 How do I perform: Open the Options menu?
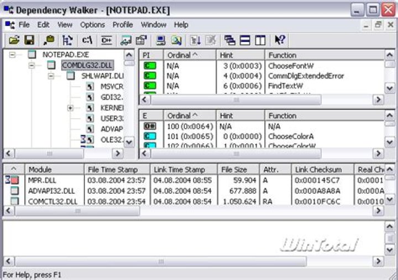(x=92, y=25)
